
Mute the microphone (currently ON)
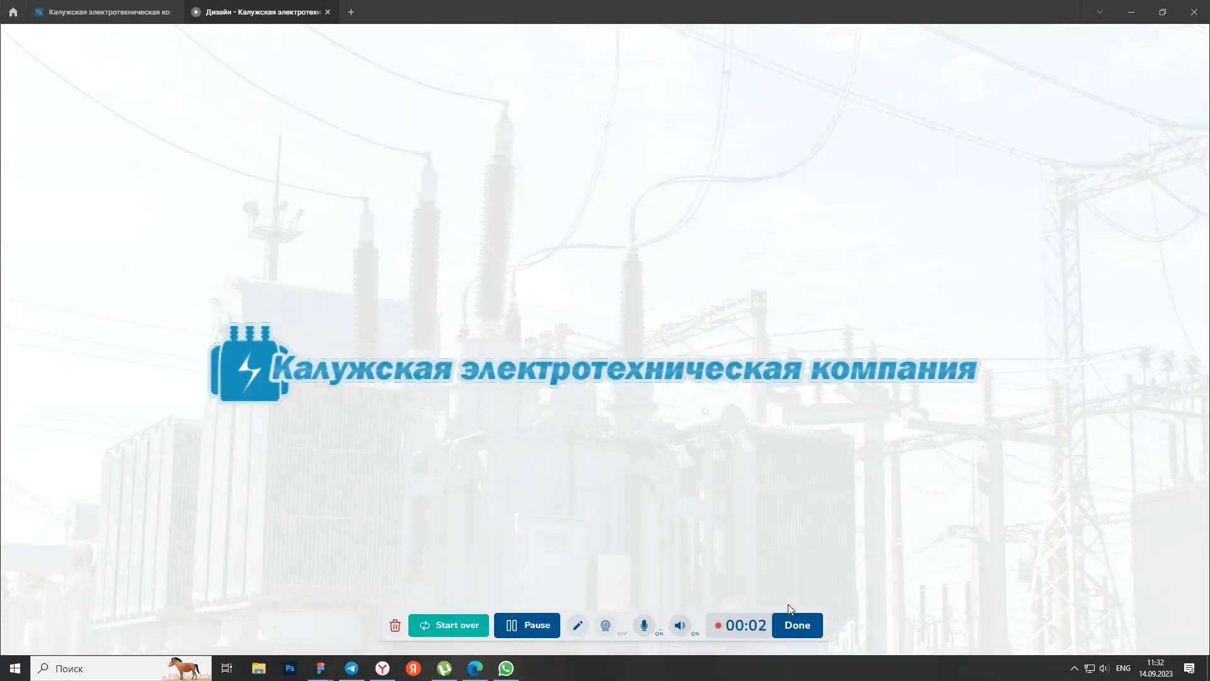(x=644, y=625)
